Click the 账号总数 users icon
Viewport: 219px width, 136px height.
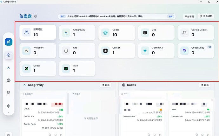pos(26,32)
